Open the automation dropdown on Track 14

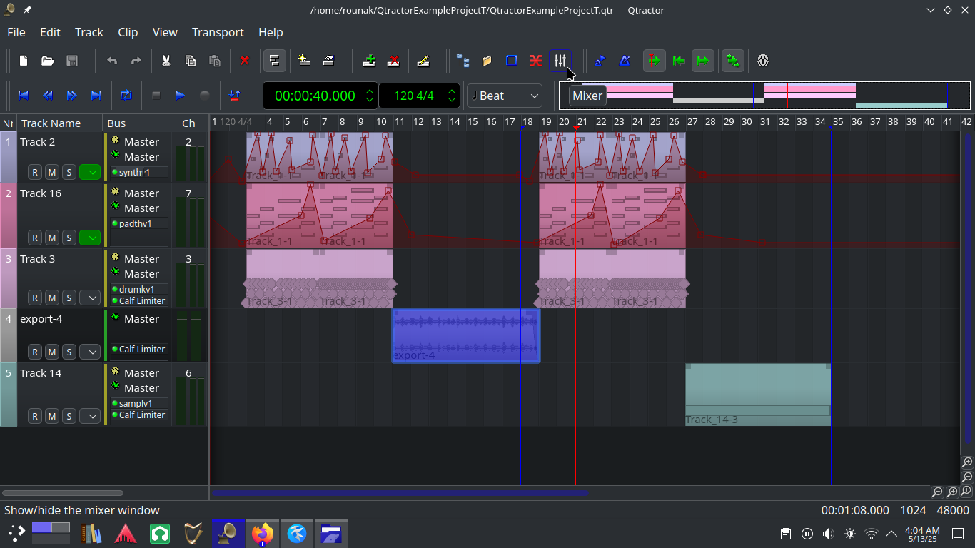pos(90,416)
